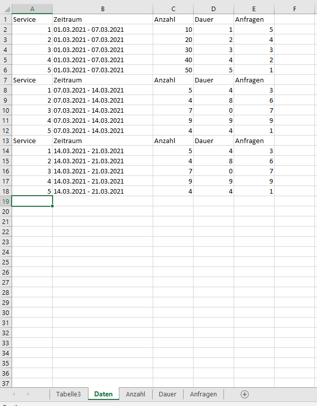The width and height of the screenshot is (317, 406).
Task: Click the 'Service' cell in row 1
Action: tap(32, 19)
